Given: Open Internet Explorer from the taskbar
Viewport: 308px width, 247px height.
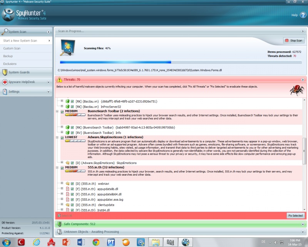Looking at the screenshot, I should click(36, 242).
